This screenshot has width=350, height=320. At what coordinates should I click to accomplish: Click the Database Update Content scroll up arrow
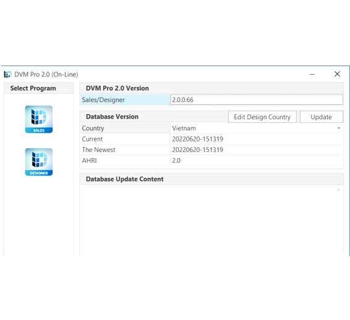(338, 190)
